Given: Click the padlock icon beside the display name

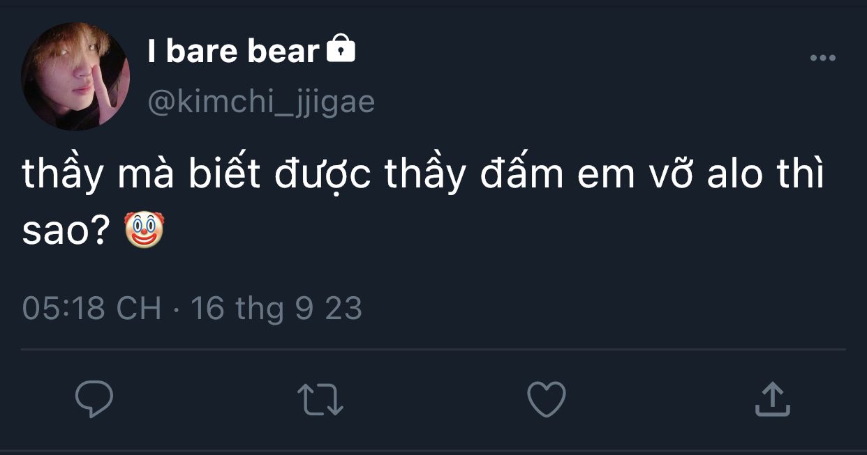Looking at the screenshot, I should tap(341, 49).
